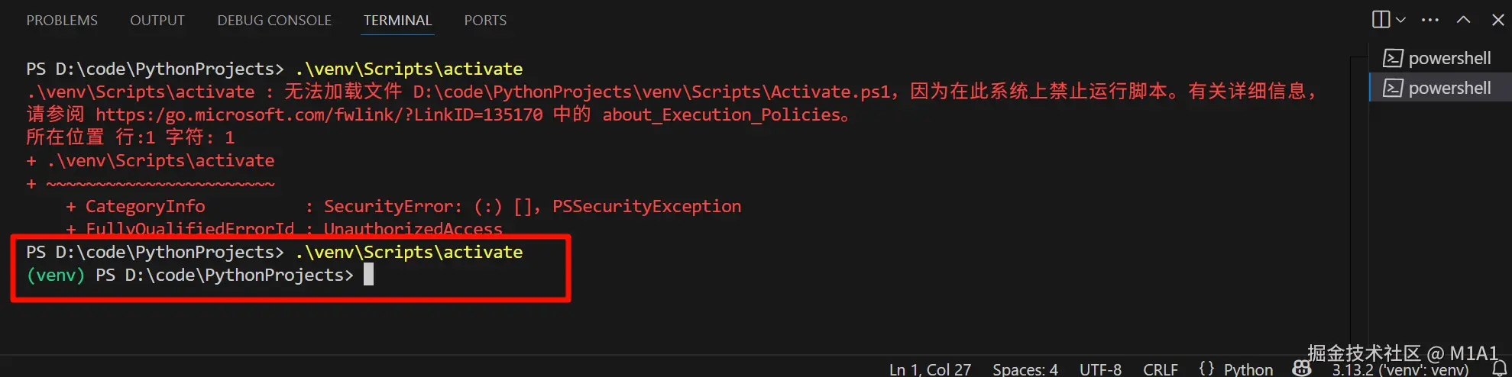Click the Split Terminal icon
This screenshot has height=377, width=1512.
click(x=1380, y=20)
